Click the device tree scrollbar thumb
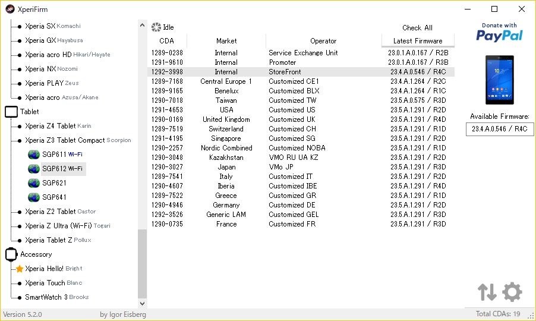 tap(142, 263)
